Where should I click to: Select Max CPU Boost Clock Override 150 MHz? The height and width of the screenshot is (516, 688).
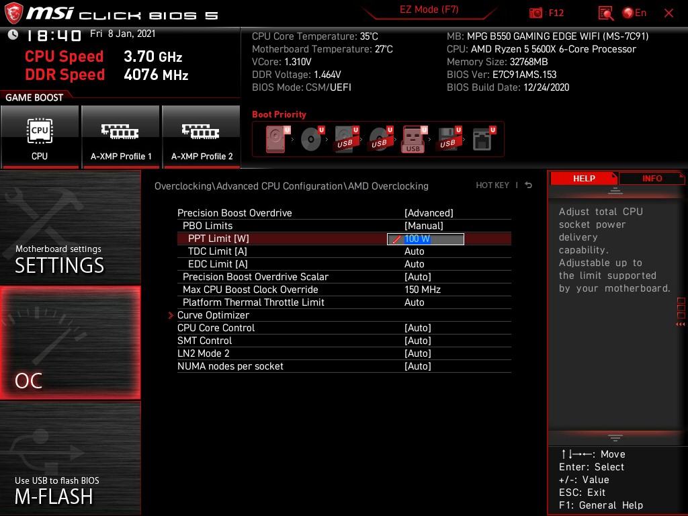coord(344,290)
